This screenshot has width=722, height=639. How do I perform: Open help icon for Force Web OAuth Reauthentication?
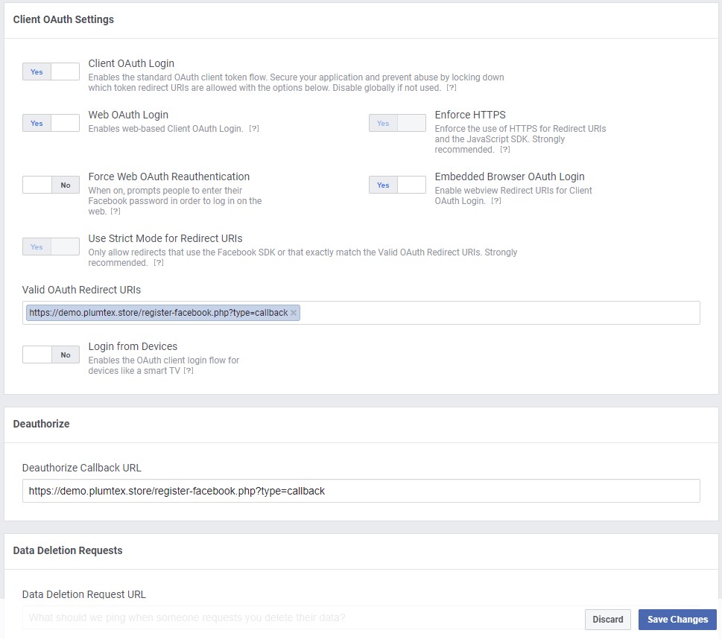coord(115,211)
